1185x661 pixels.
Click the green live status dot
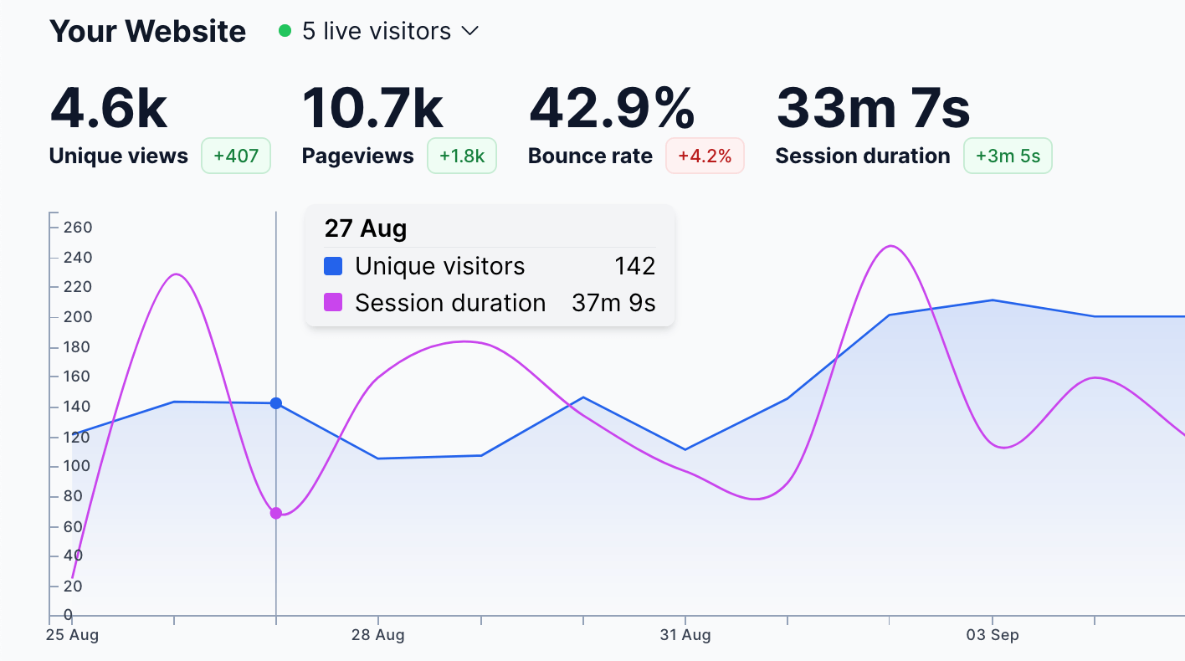coord(285,31)
